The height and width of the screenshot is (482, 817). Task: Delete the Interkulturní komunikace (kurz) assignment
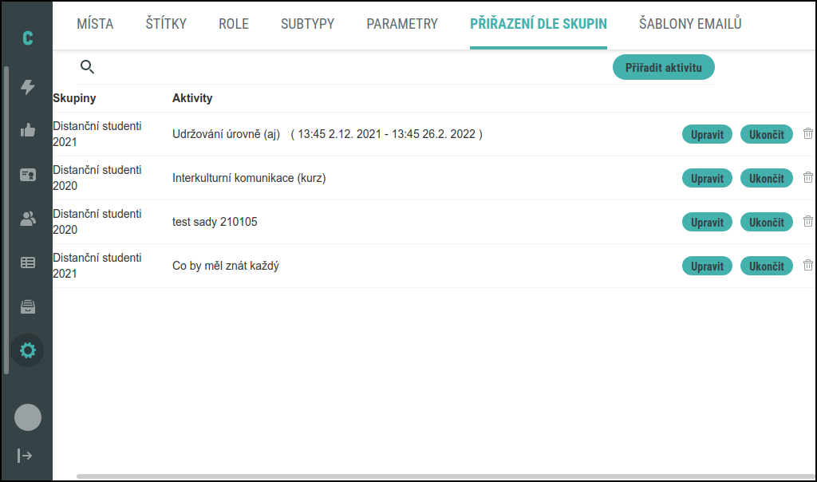(x=807, y=177)
